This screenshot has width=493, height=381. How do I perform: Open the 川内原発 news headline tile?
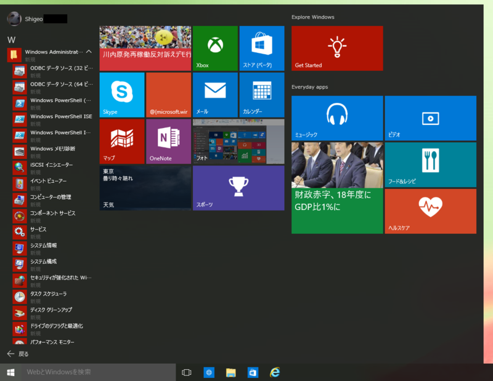[x=145, y=49]
